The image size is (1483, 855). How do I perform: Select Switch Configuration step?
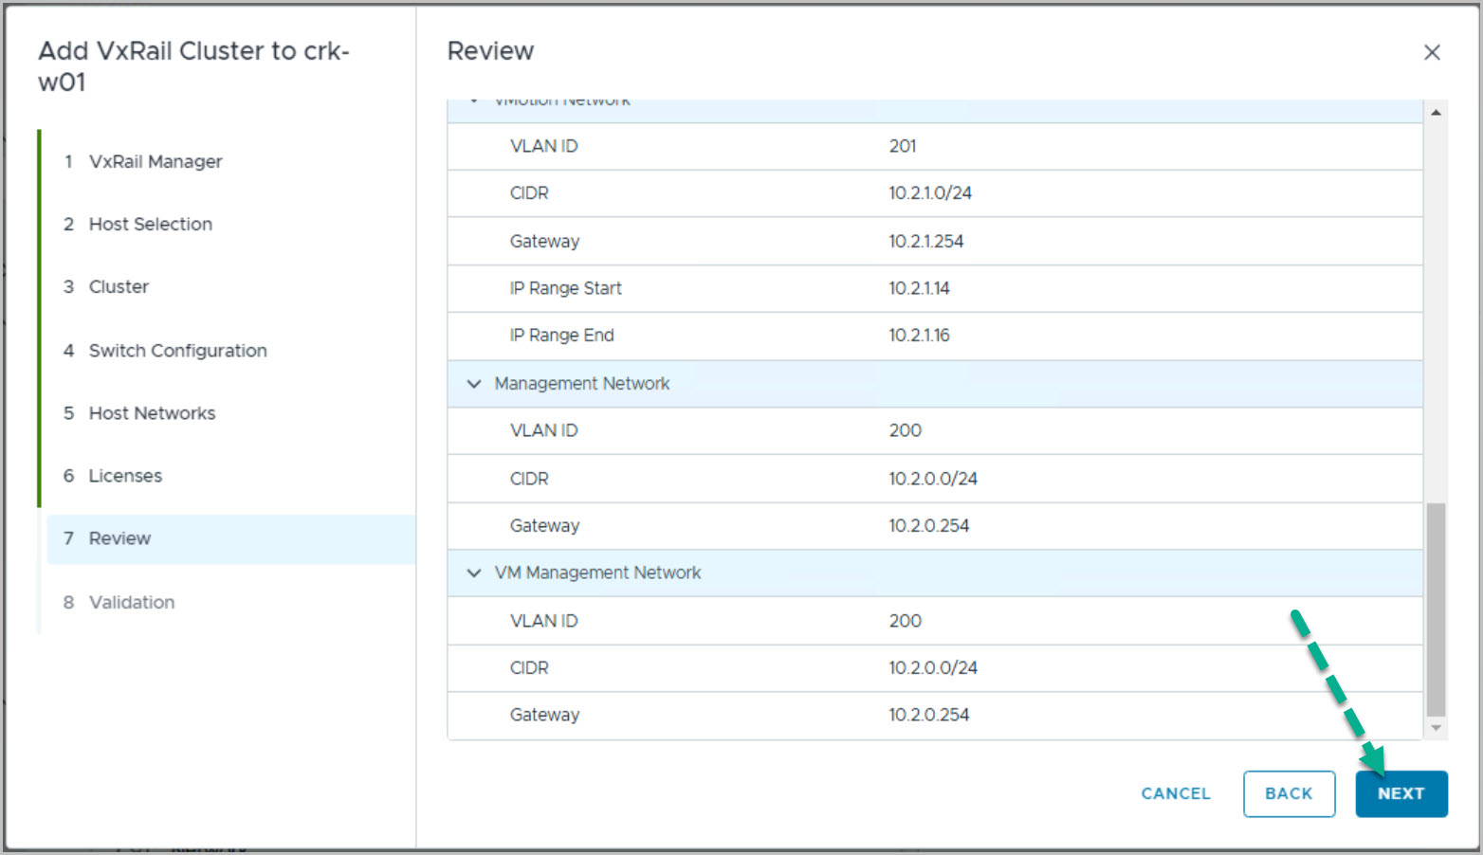pyautogui.click(x=177, y=351)
